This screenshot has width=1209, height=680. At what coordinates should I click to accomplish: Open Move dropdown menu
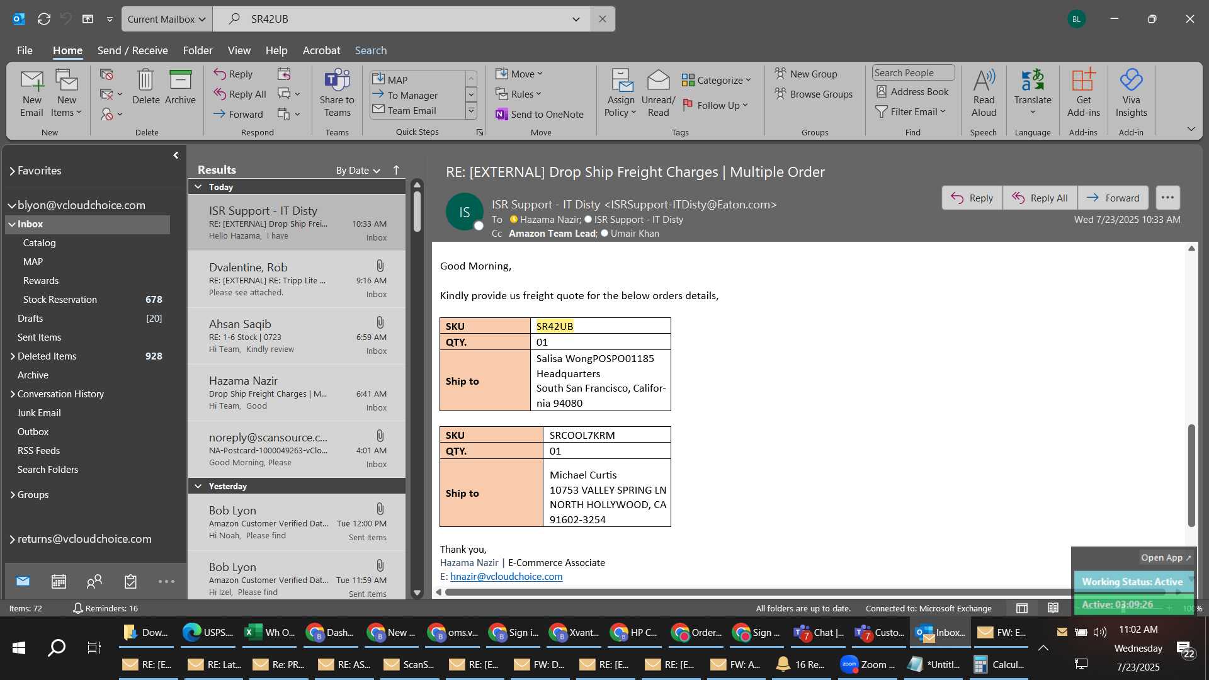pos(519,74)
